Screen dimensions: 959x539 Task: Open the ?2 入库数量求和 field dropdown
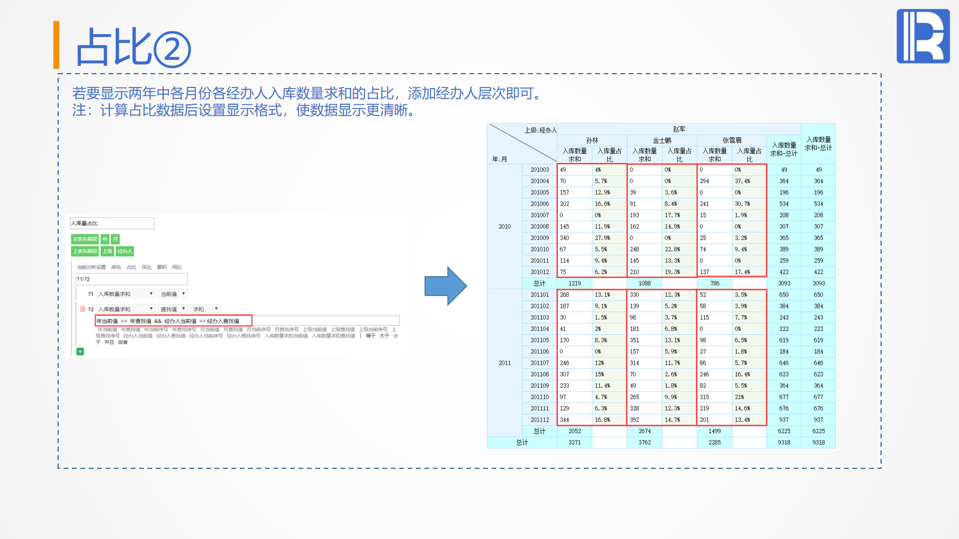pos(126,309)
